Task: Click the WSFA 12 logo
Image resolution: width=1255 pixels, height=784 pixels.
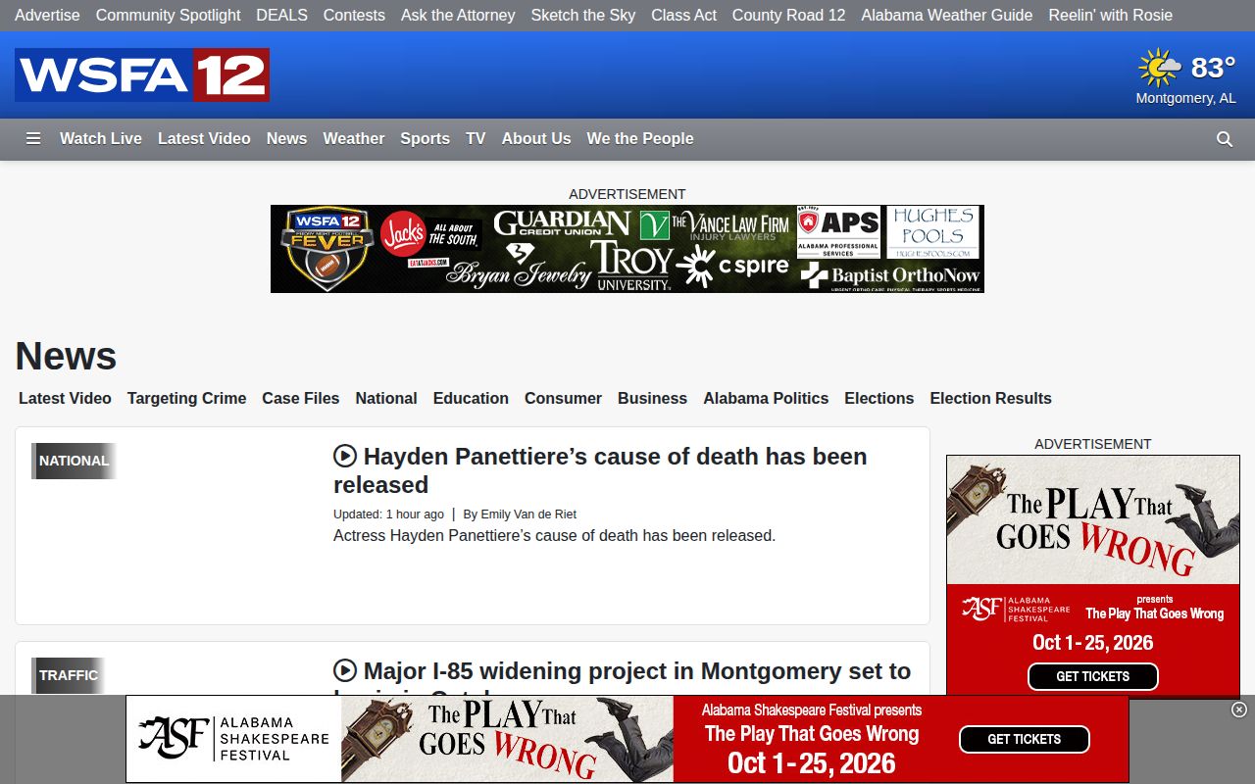Action: [142, 74]
